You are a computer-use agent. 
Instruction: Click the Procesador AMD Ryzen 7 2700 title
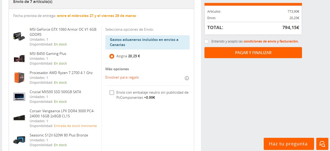click(x=61, y=73)
